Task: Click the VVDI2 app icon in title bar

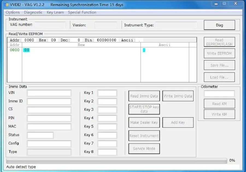Action: click(x=6, y=5)
